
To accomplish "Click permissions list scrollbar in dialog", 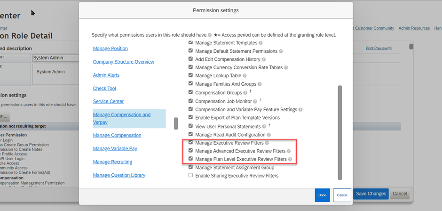I will [339, 133].
